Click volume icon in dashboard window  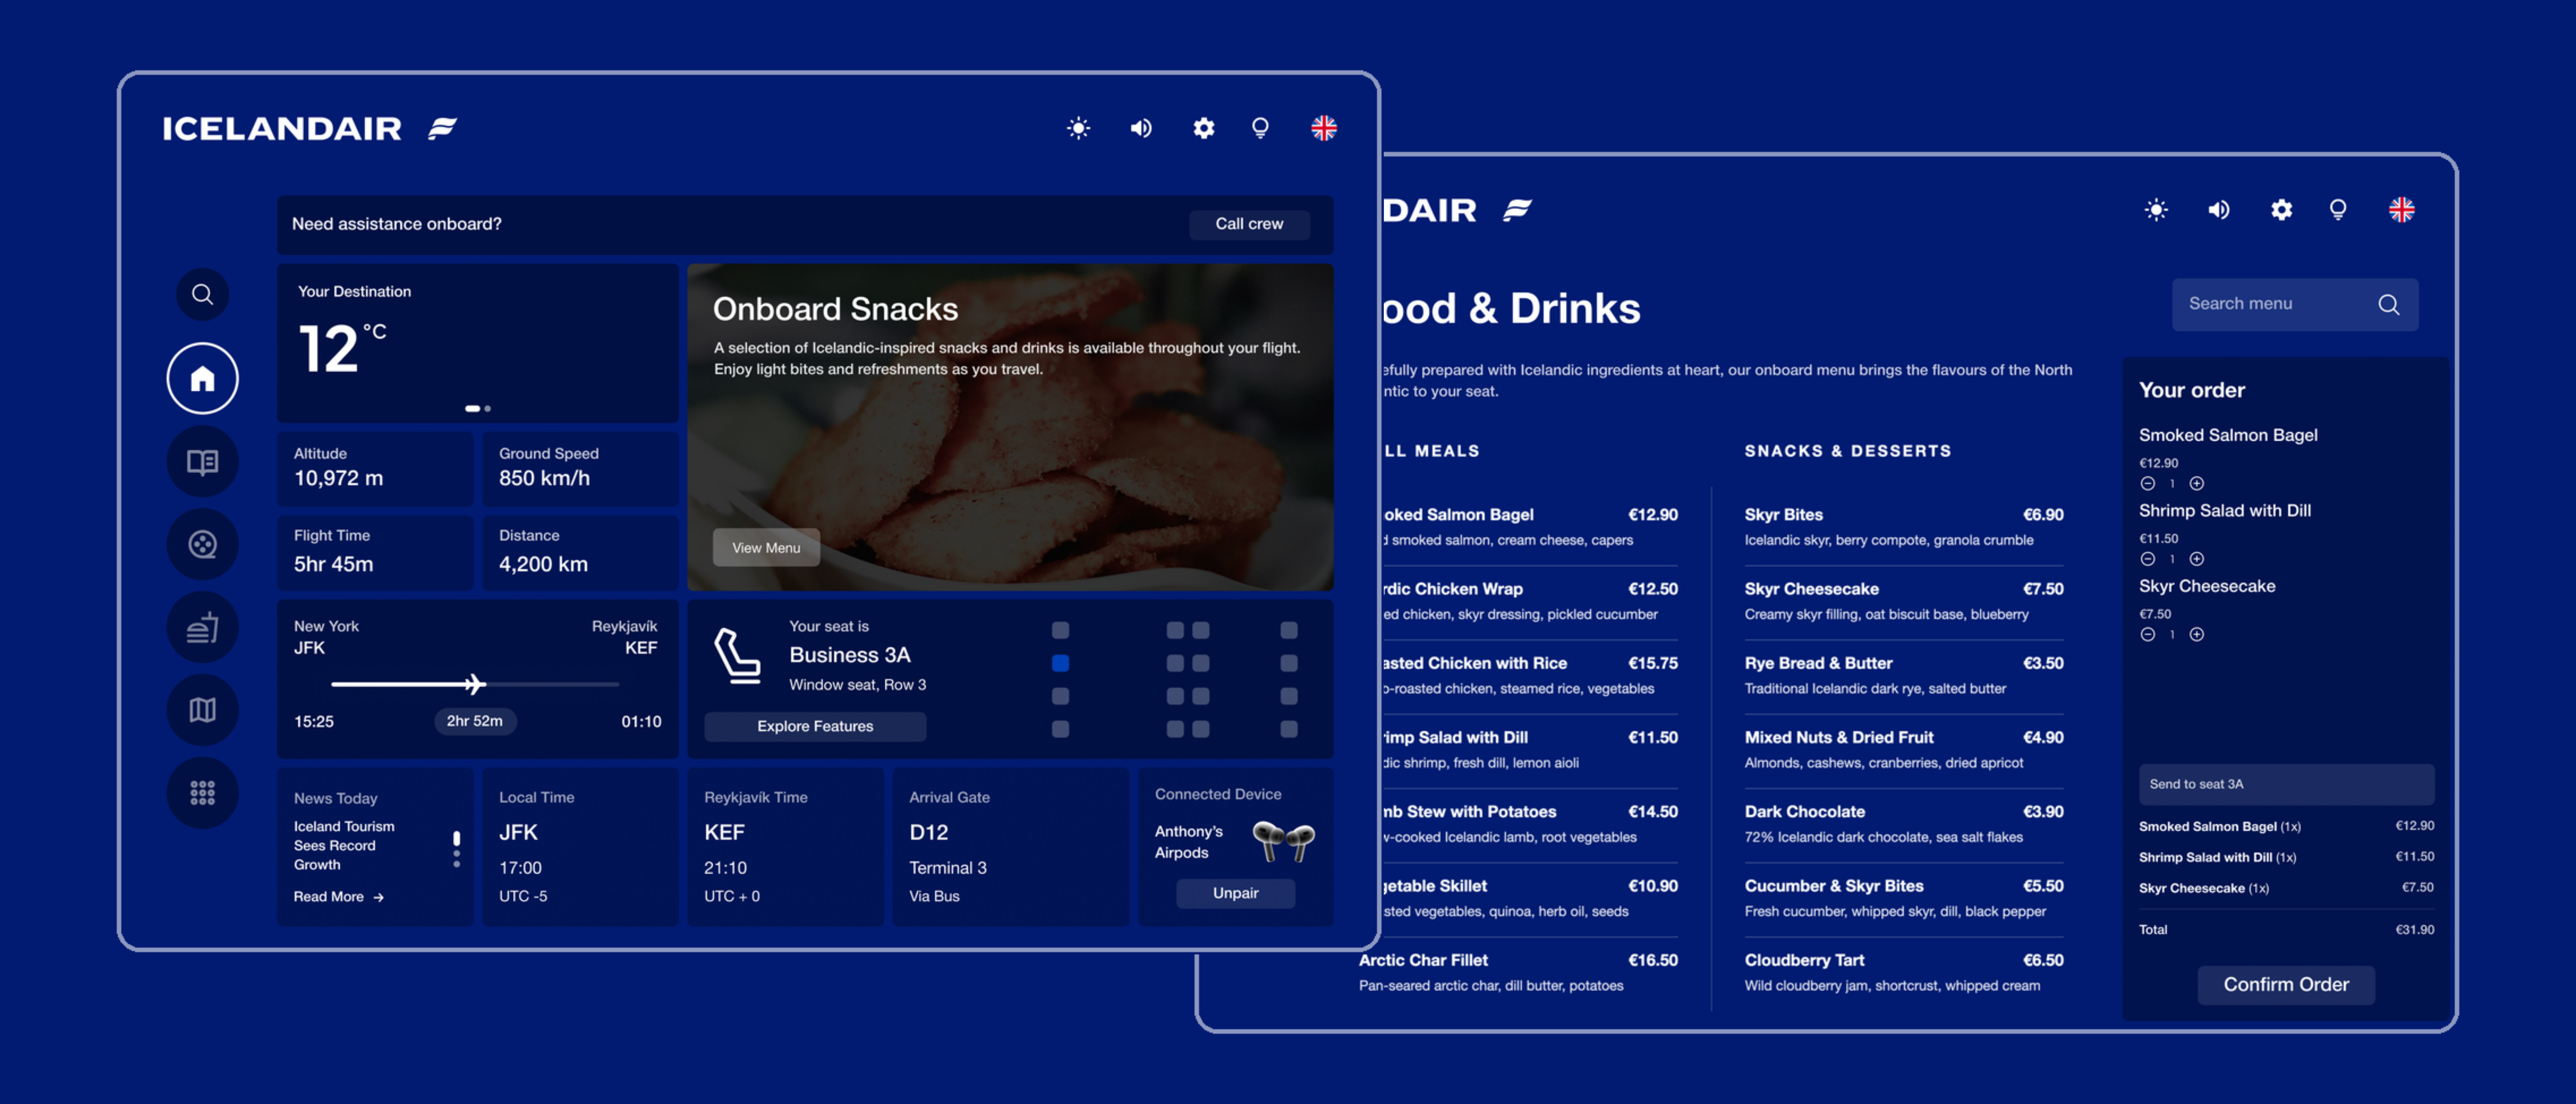pyautogui.click(x=1141, y=128)
